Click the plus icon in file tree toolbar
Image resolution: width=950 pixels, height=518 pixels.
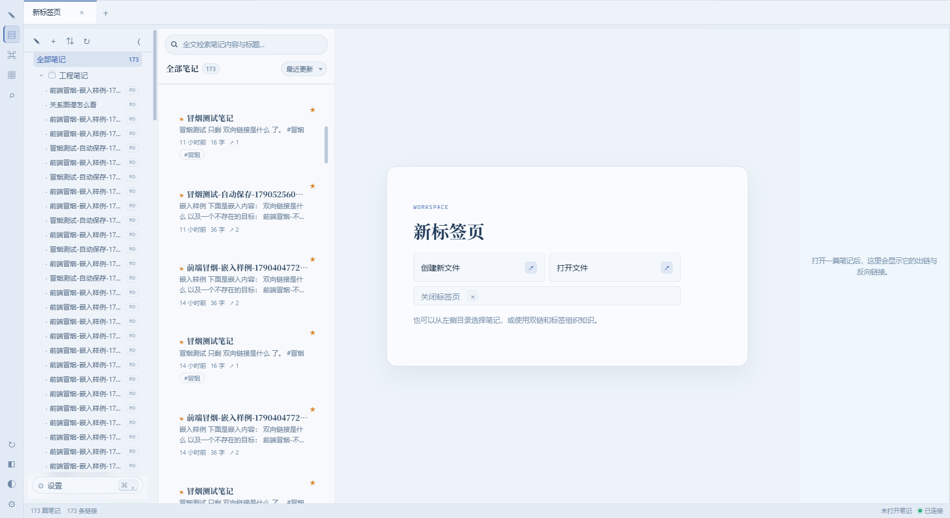(x=53, y=41)
